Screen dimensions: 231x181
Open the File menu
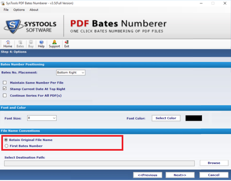pyautogui.click(x=6, y=10)
